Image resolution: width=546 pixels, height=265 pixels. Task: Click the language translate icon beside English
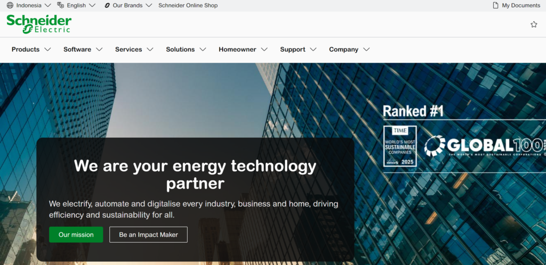pos(61,5)
